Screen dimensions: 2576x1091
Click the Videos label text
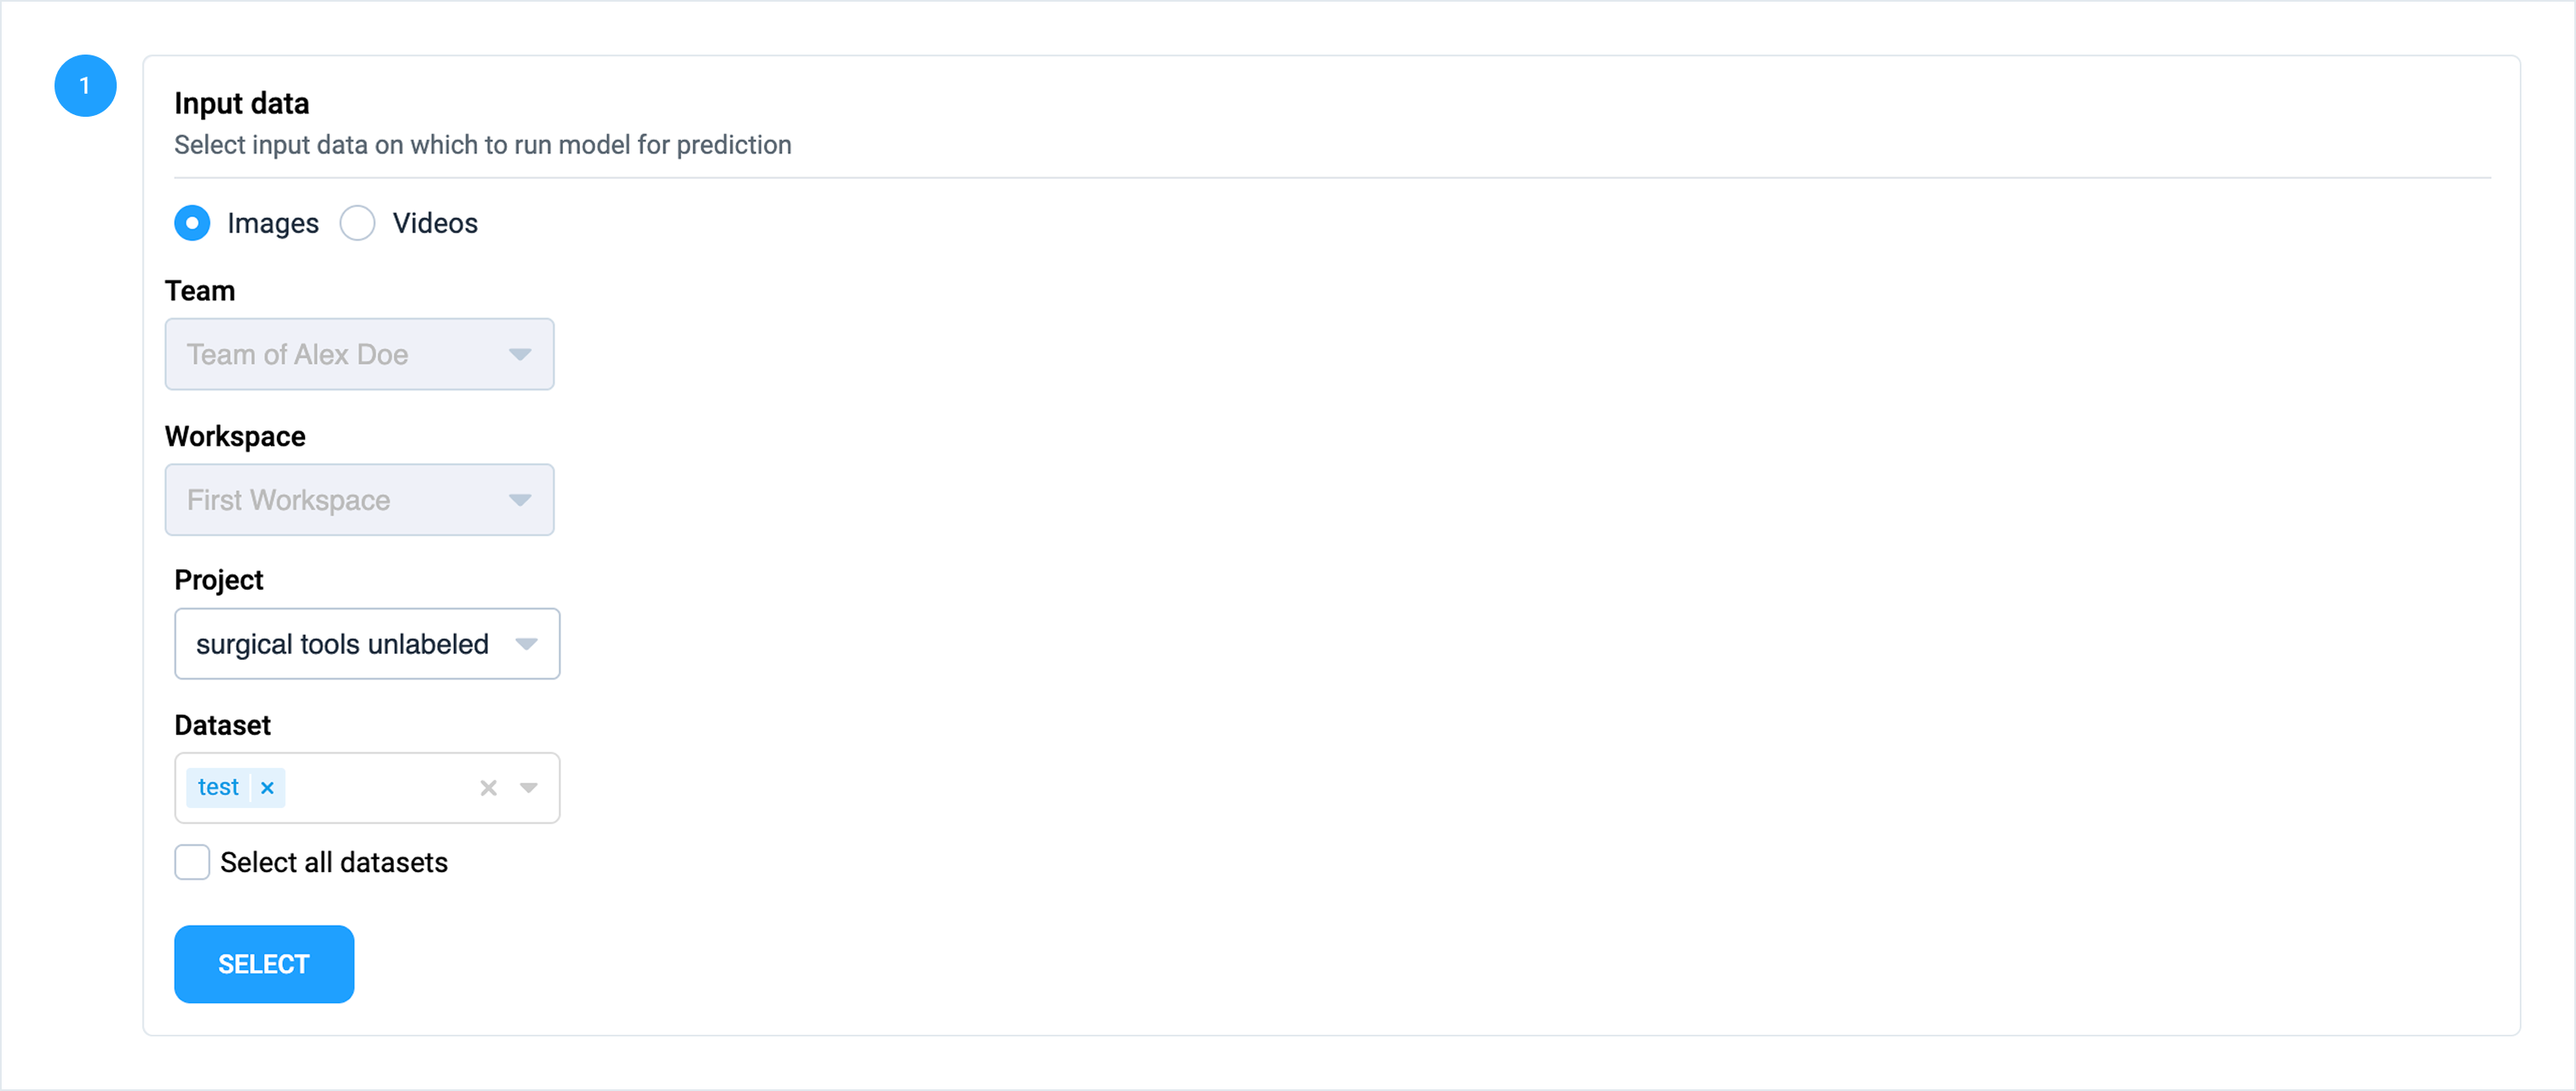point(435,223)
